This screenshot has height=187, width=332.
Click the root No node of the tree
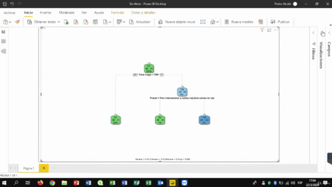coord(149,68)
